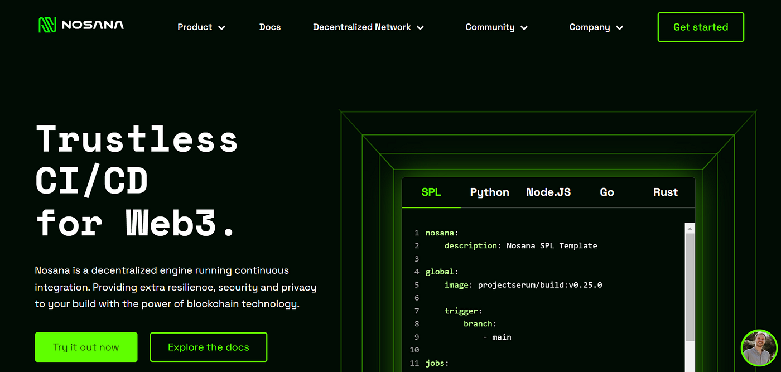The height and width of the screenshot is (372, 781).
Task: Open the Community menu label
Action: click(490, 27)
